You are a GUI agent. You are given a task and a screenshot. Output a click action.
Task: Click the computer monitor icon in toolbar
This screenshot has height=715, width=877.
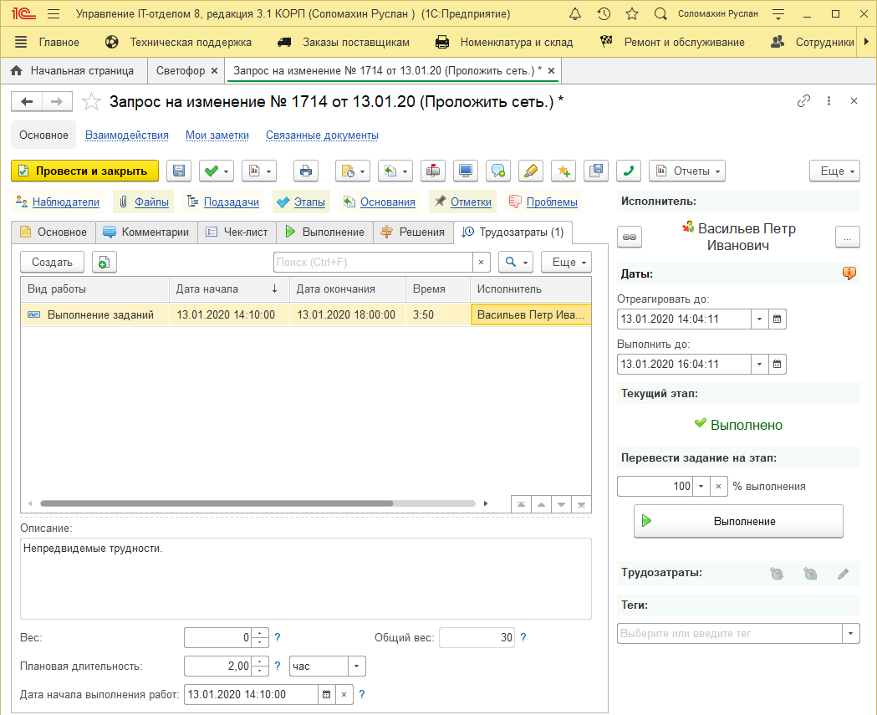coord(466,171)
